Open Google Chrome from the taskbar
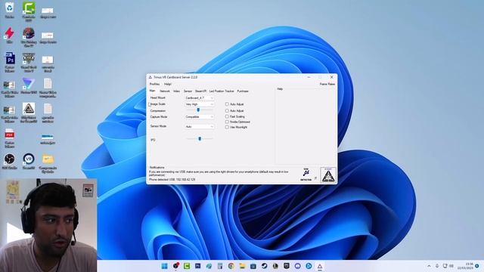Screen dimensions: 484x272 [x=231, y=266]
